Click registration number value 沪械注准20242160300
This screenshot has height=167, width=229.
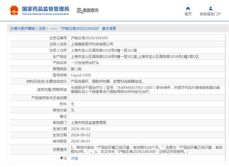coord(89,38)
